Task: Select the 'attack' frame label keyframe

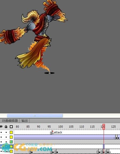Action: (53, 132)
